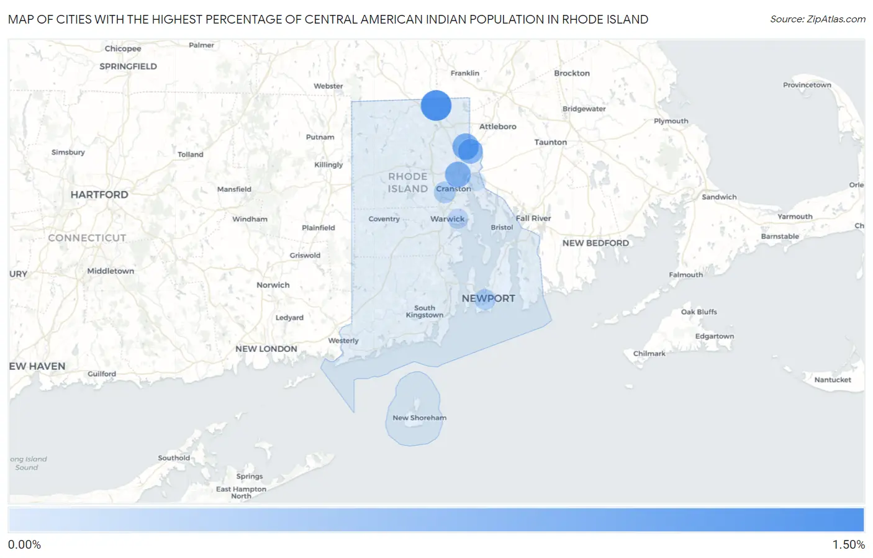
Task: Click the 'Edgartown' map label
Action: [714, 336]
